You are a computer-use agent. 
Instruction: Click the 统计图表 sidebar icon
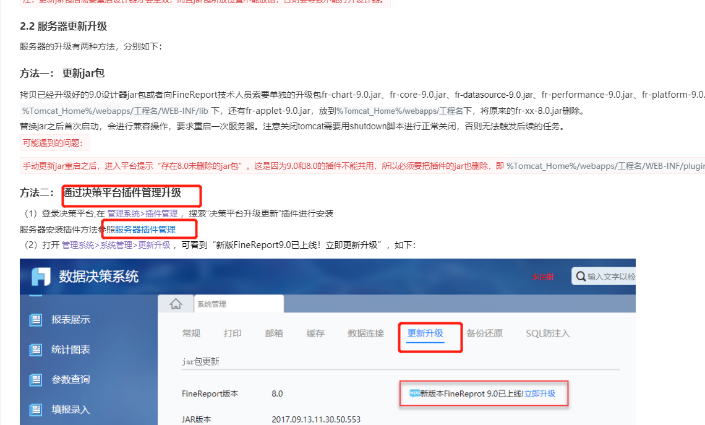click(35, 350)
